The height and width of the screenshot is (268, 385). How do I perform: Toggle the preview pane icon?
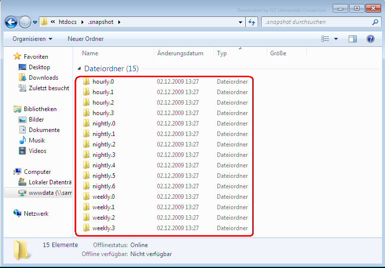click(x=353, y=39)
